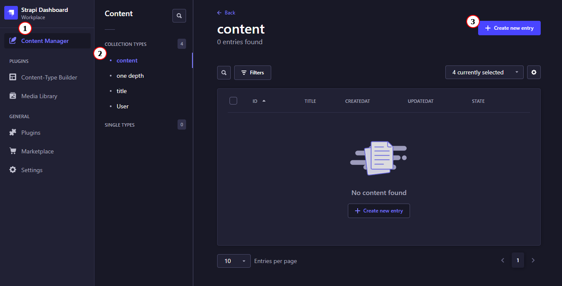Click the Settings gear icon in sidebar
562x286 pixels.
tap(13, 170)
